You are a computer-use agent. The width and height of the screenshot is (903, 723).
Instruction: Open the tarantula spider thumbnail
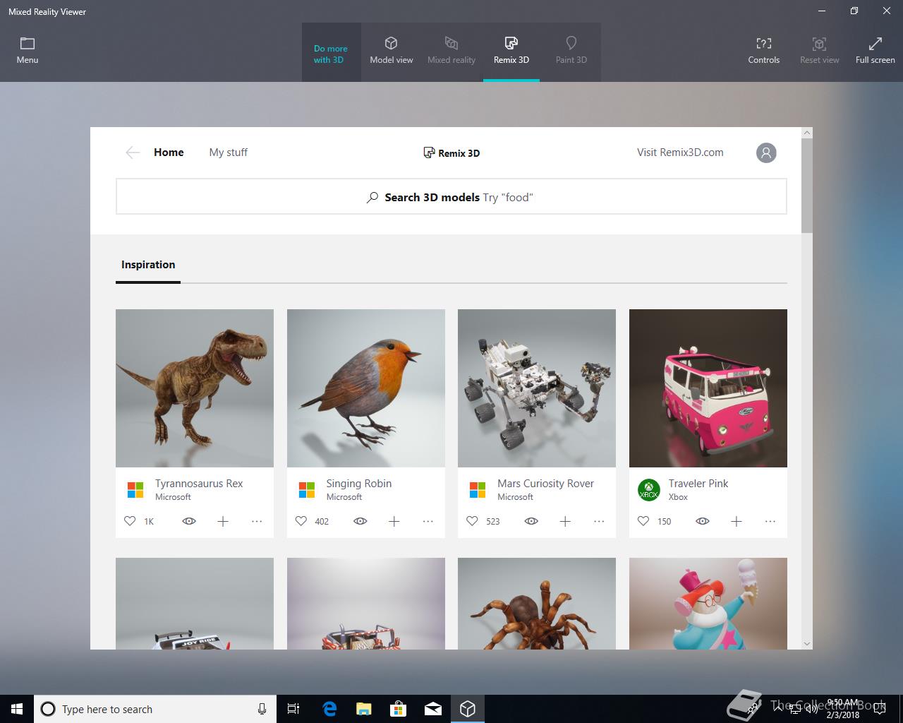[x=537, y=604]
